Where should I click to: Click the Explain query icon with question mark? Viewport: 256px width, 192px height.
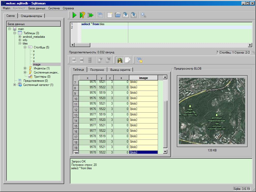82,15
